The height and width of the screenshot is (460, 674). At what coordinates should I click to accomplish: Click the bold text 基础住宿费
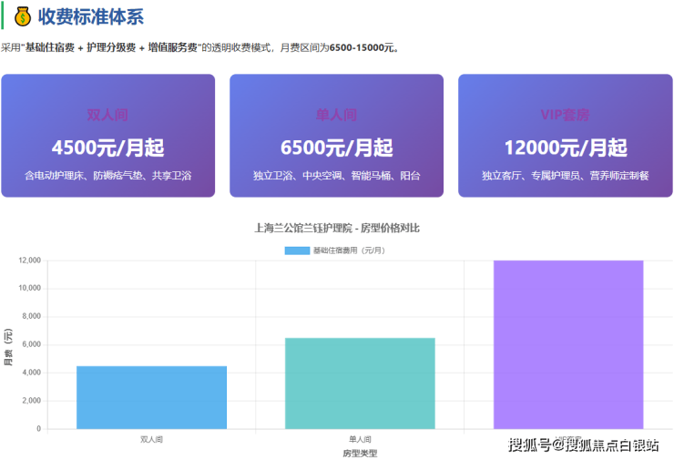(x=50, y=47)
